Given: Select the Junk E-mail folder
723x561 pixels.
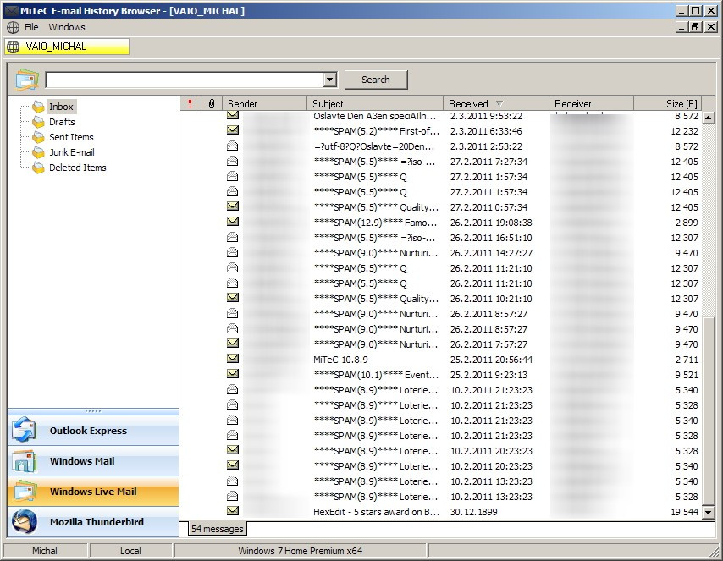Looking at the screenshot, I should [x=71, y=152].
